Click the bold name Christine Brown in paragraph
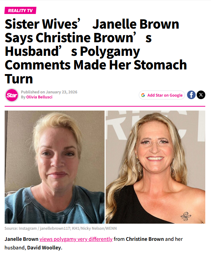Image resolution: width=211 pixels, height=258 pixels. click(x=145, y=239)
